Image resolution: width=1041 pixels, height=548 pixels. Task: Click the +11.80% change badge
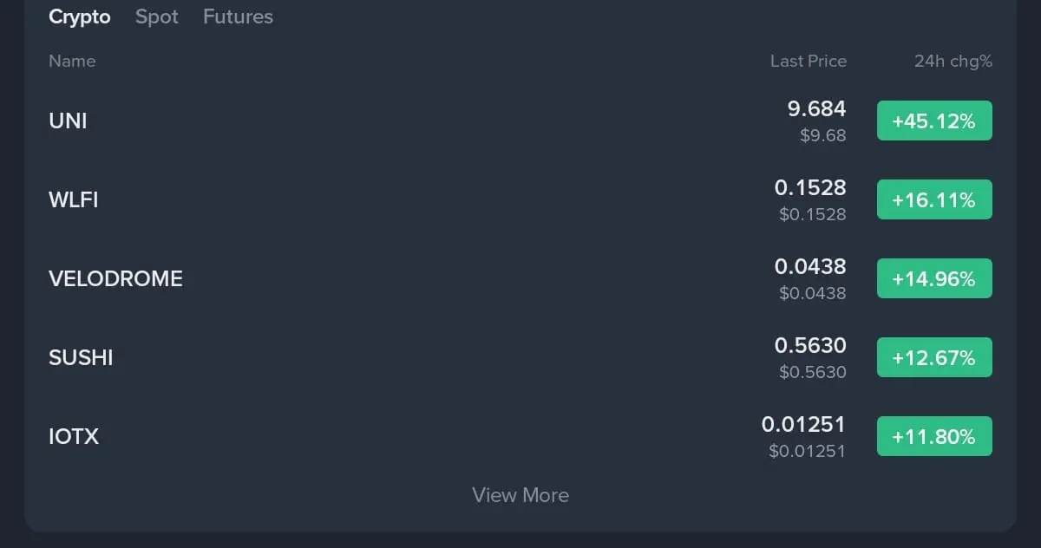[x=934, y=436]
